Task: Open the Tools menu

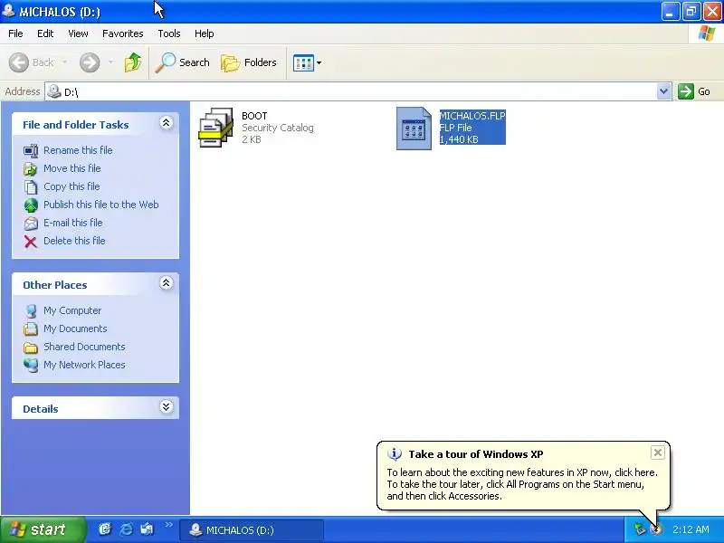Action: click(169, 33)
